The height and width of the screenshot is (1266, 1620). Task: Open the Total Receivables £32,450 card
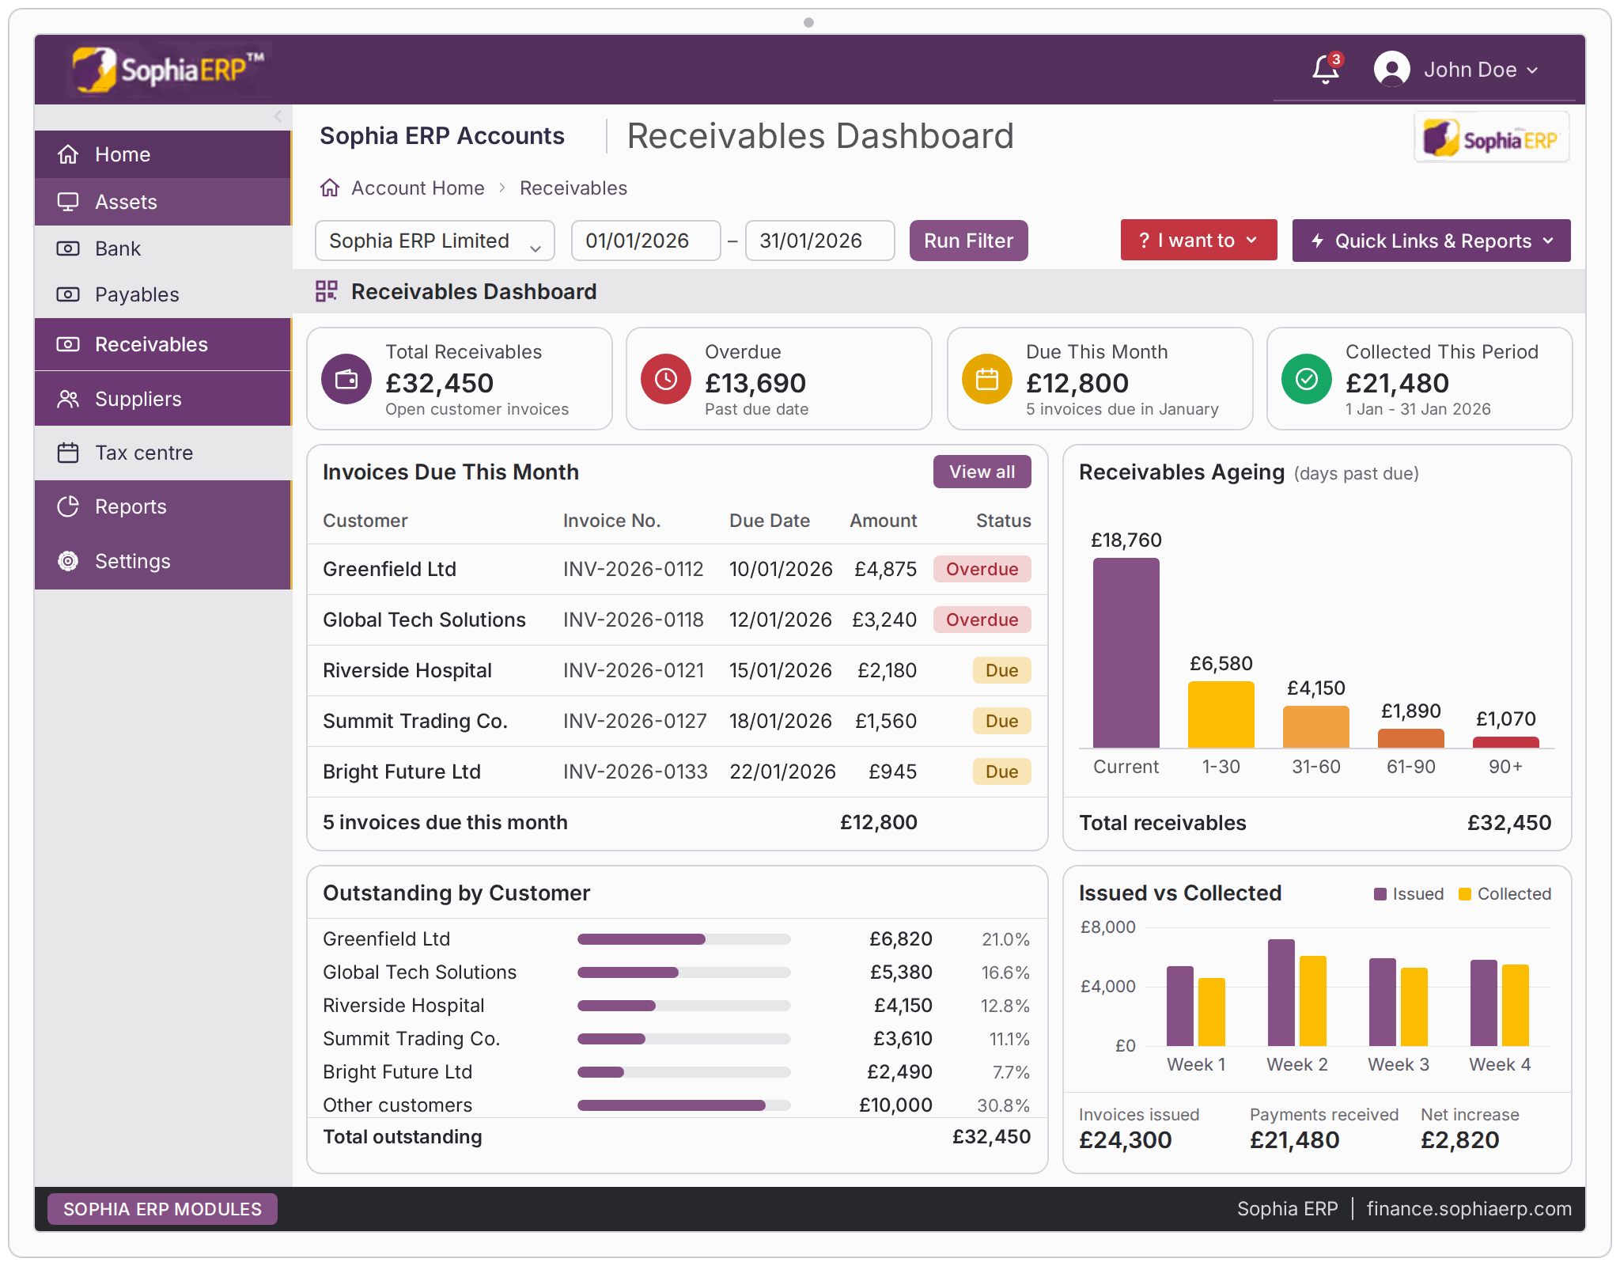coord(460,379)
